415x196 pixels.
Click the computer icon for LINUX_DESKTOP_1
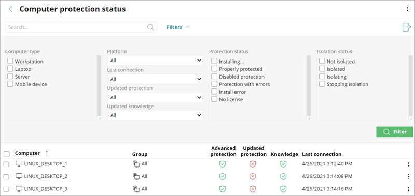[19, 164]
